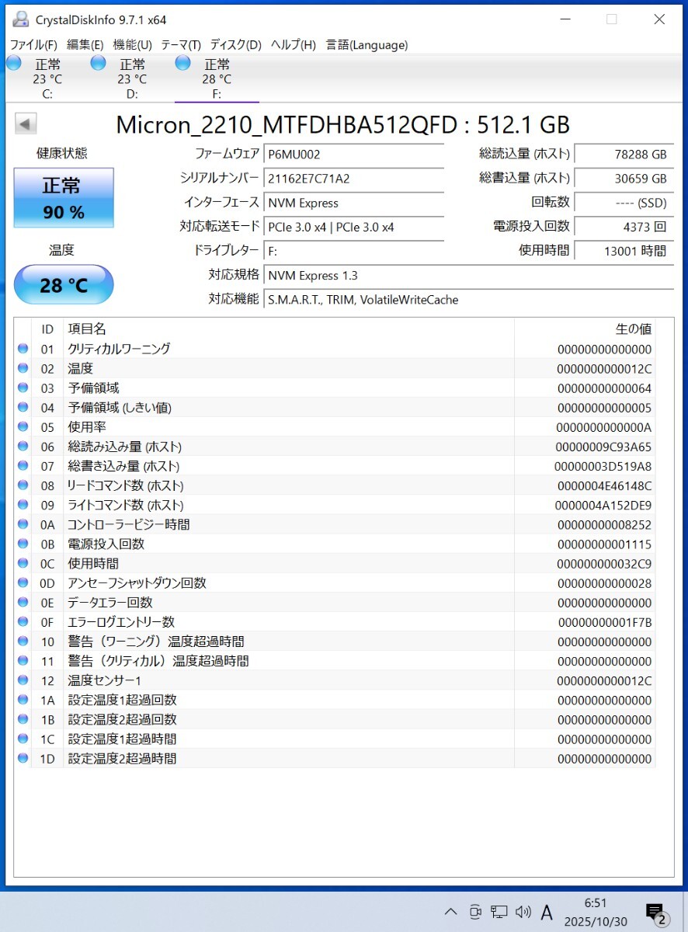Click the blue indicator for アンセーフシャットダウン回数

coord(23,582)
